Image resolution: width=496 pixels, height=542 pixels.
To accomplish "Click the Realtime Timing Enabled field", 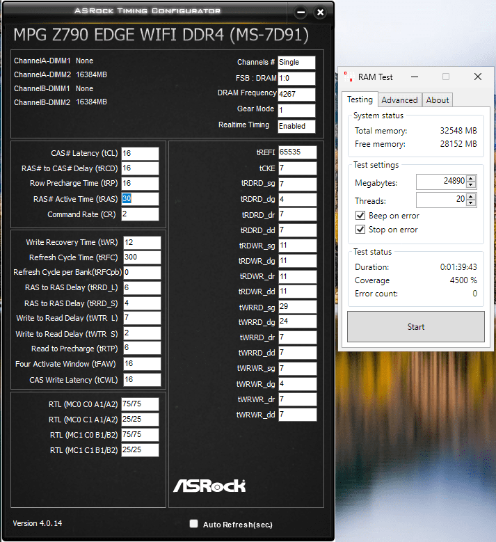I will (x=296, y=126).
